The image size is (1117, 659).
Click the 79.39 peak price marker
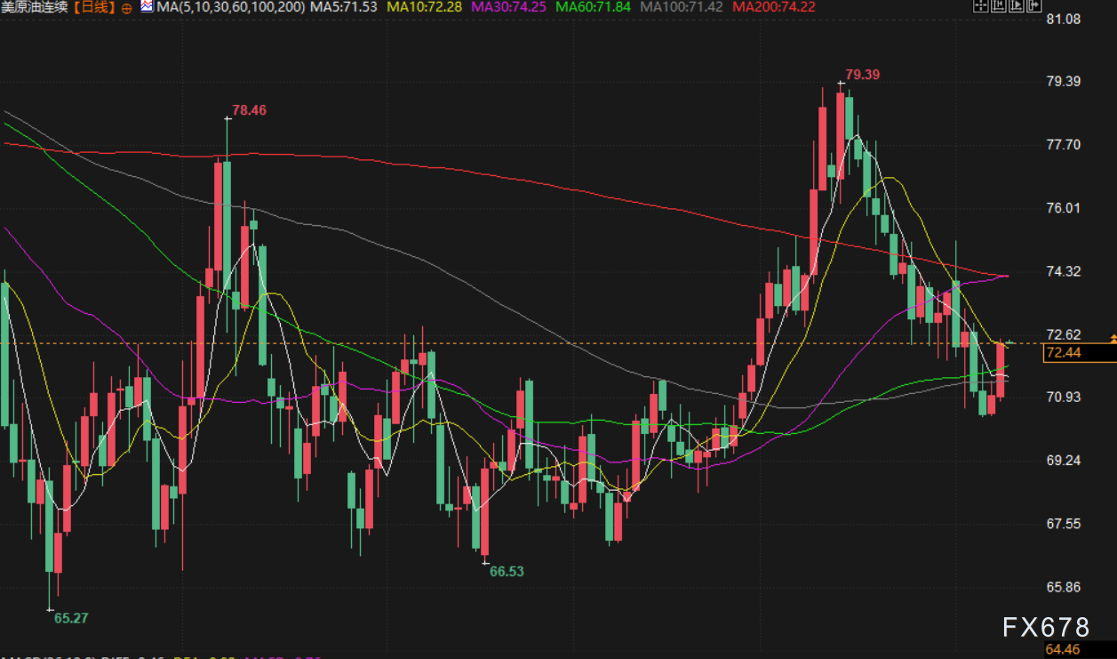(862, 75)
